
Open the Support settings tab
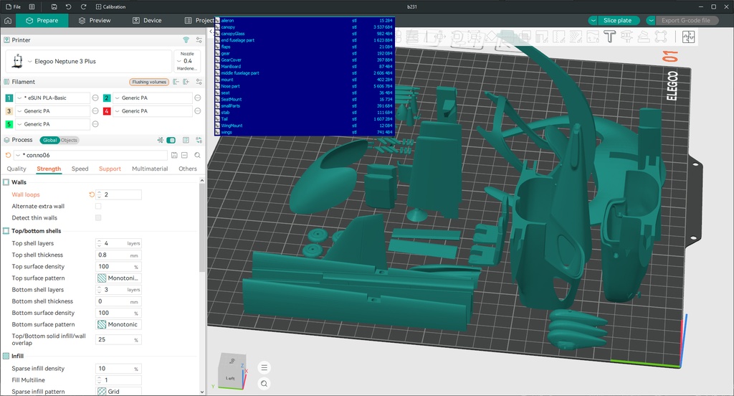[110, 169]
